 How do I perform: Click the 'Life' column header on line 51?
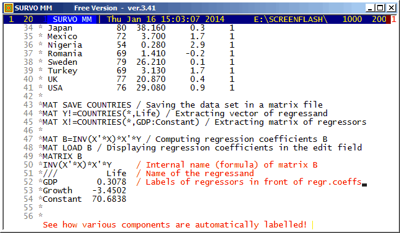117,174
